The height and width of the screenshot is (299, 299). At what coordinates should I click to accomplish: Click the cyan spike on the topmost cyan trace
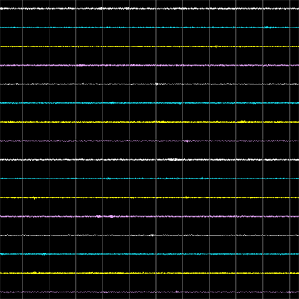point(267,27)
